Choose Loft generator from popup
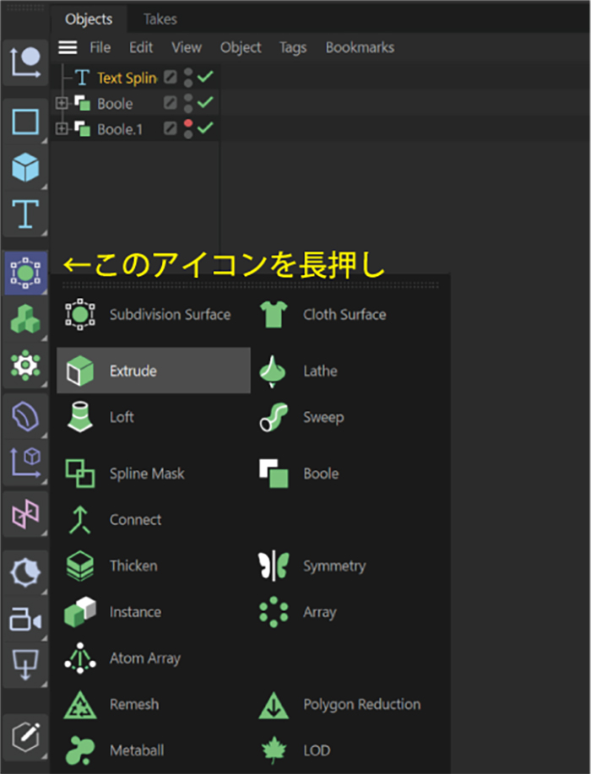 coord(154,417)
